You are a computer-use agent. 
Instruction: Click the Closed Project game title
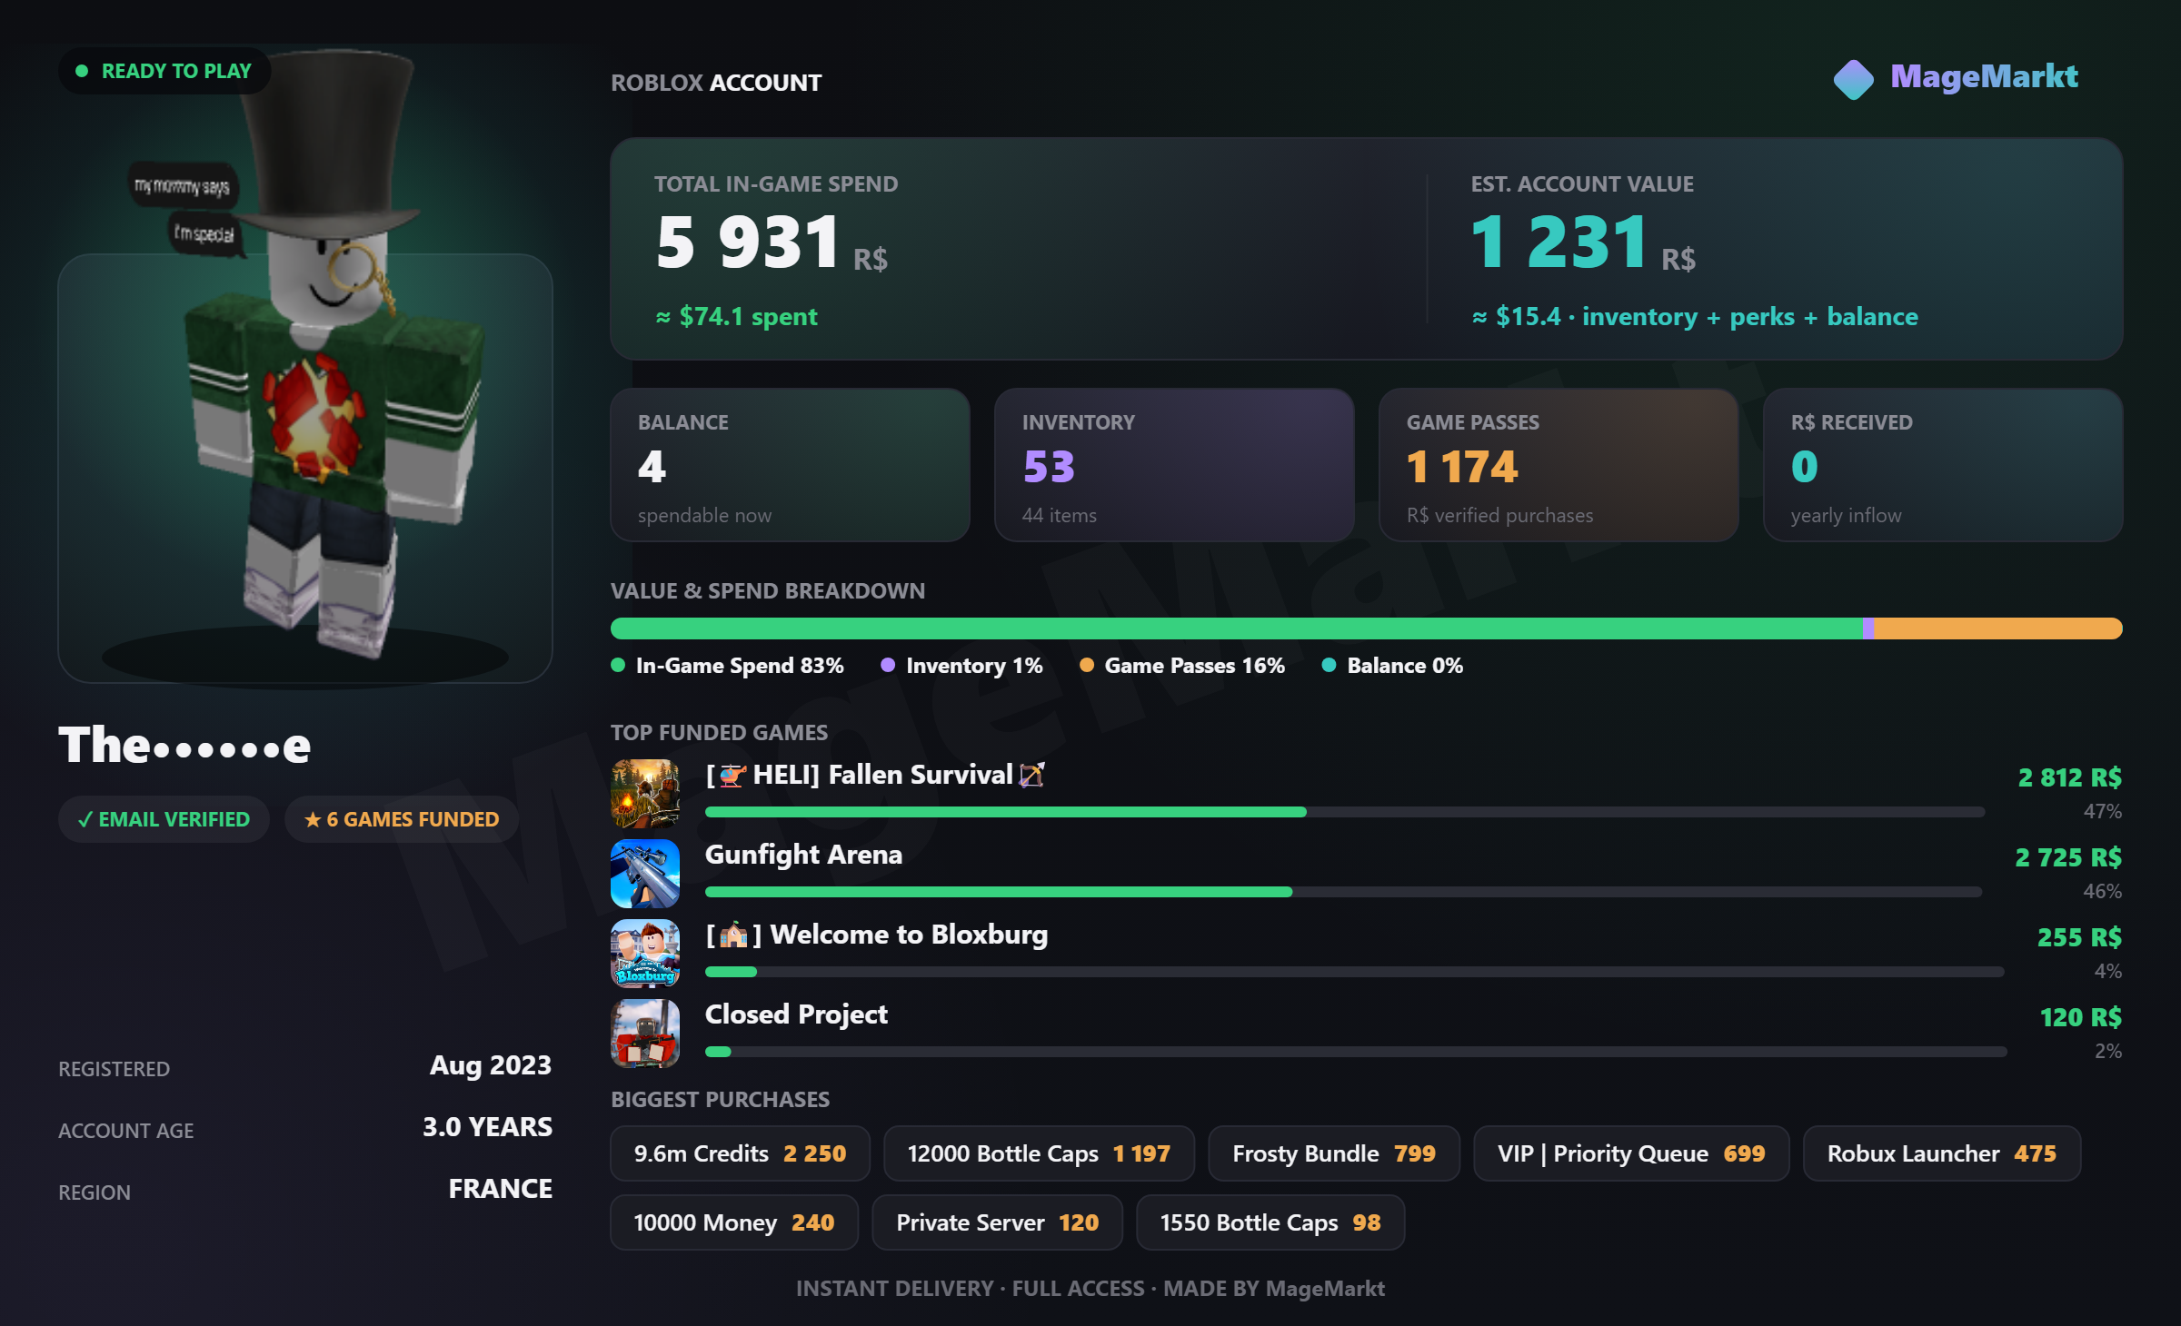click(x=796, y=1014)
